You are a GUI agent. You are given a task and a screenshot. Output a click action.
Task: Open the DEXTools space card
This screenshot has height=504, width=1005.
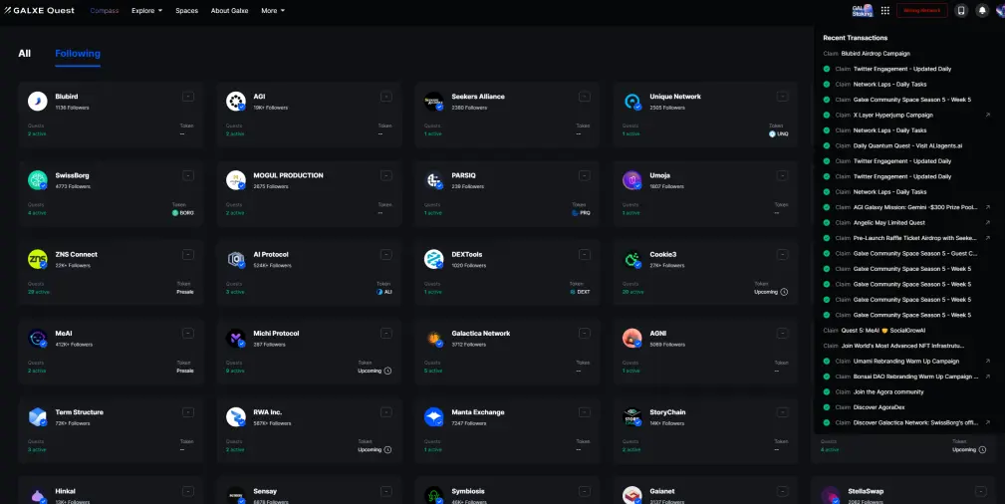click(x=507, y=273)
